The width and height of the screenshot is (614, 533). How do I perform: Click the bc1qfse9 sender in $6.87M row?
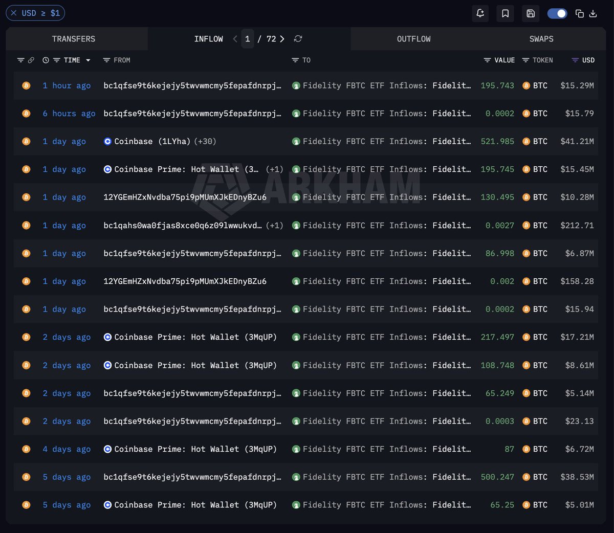point(192,253)
